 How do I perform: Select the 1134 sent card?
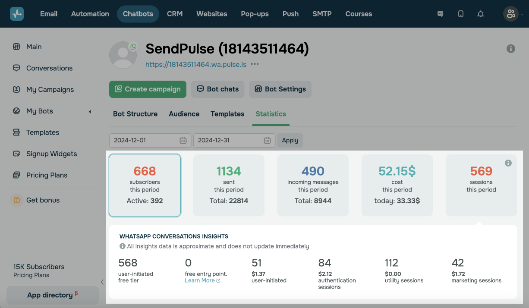click(229, 185)
